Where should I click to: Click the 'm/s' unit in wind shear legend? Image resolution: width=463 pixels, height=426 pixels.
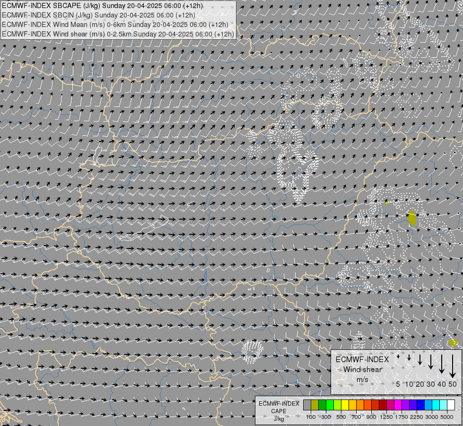coord(362,379)
